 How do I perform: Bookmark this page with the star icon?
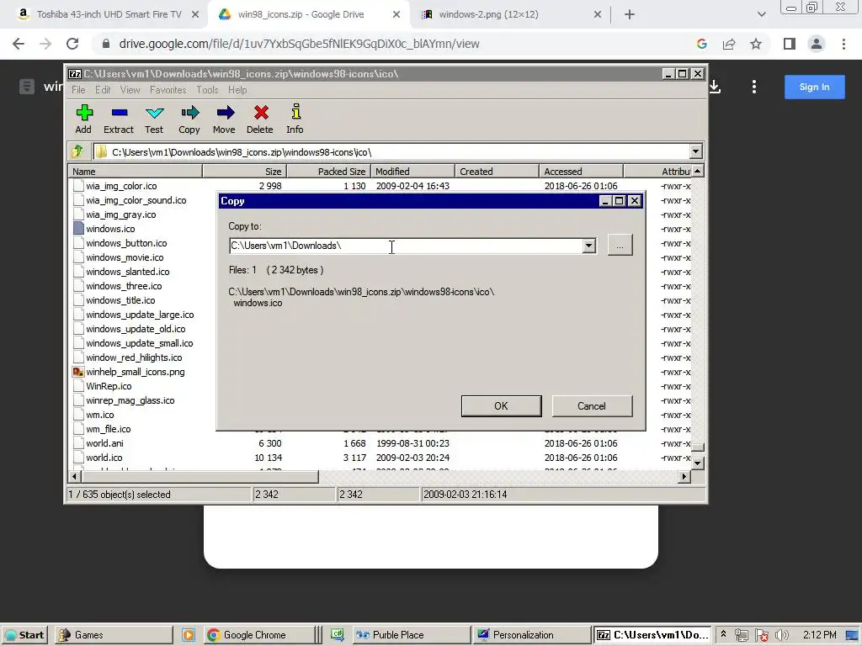[x=756, y=44]
